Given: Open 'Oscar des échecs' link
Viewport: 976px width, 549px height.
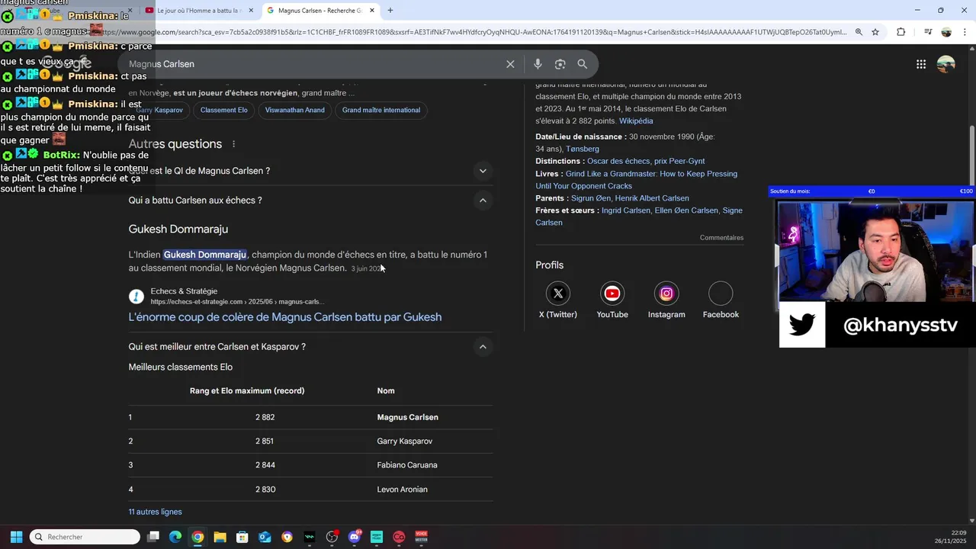Looking at the screenshot, I should pos(618,161).
